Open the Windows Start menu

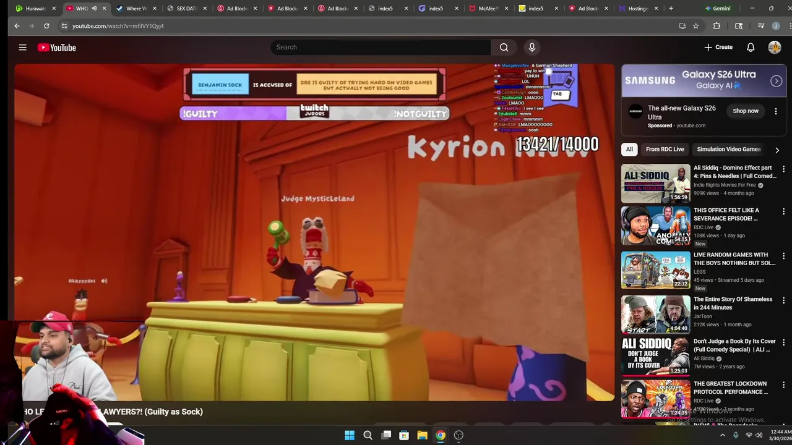pyautogui.click(x=350, y=435)
